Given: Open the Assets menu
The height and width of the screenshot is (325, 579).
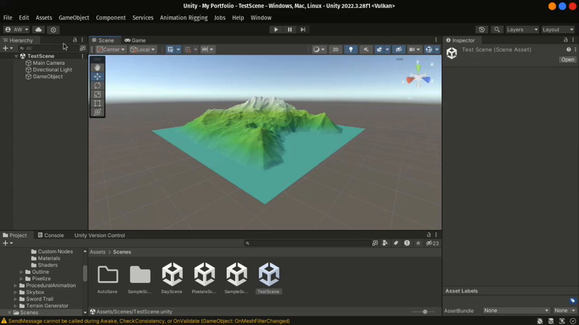Looking at the screenshot, I should 44,18.
